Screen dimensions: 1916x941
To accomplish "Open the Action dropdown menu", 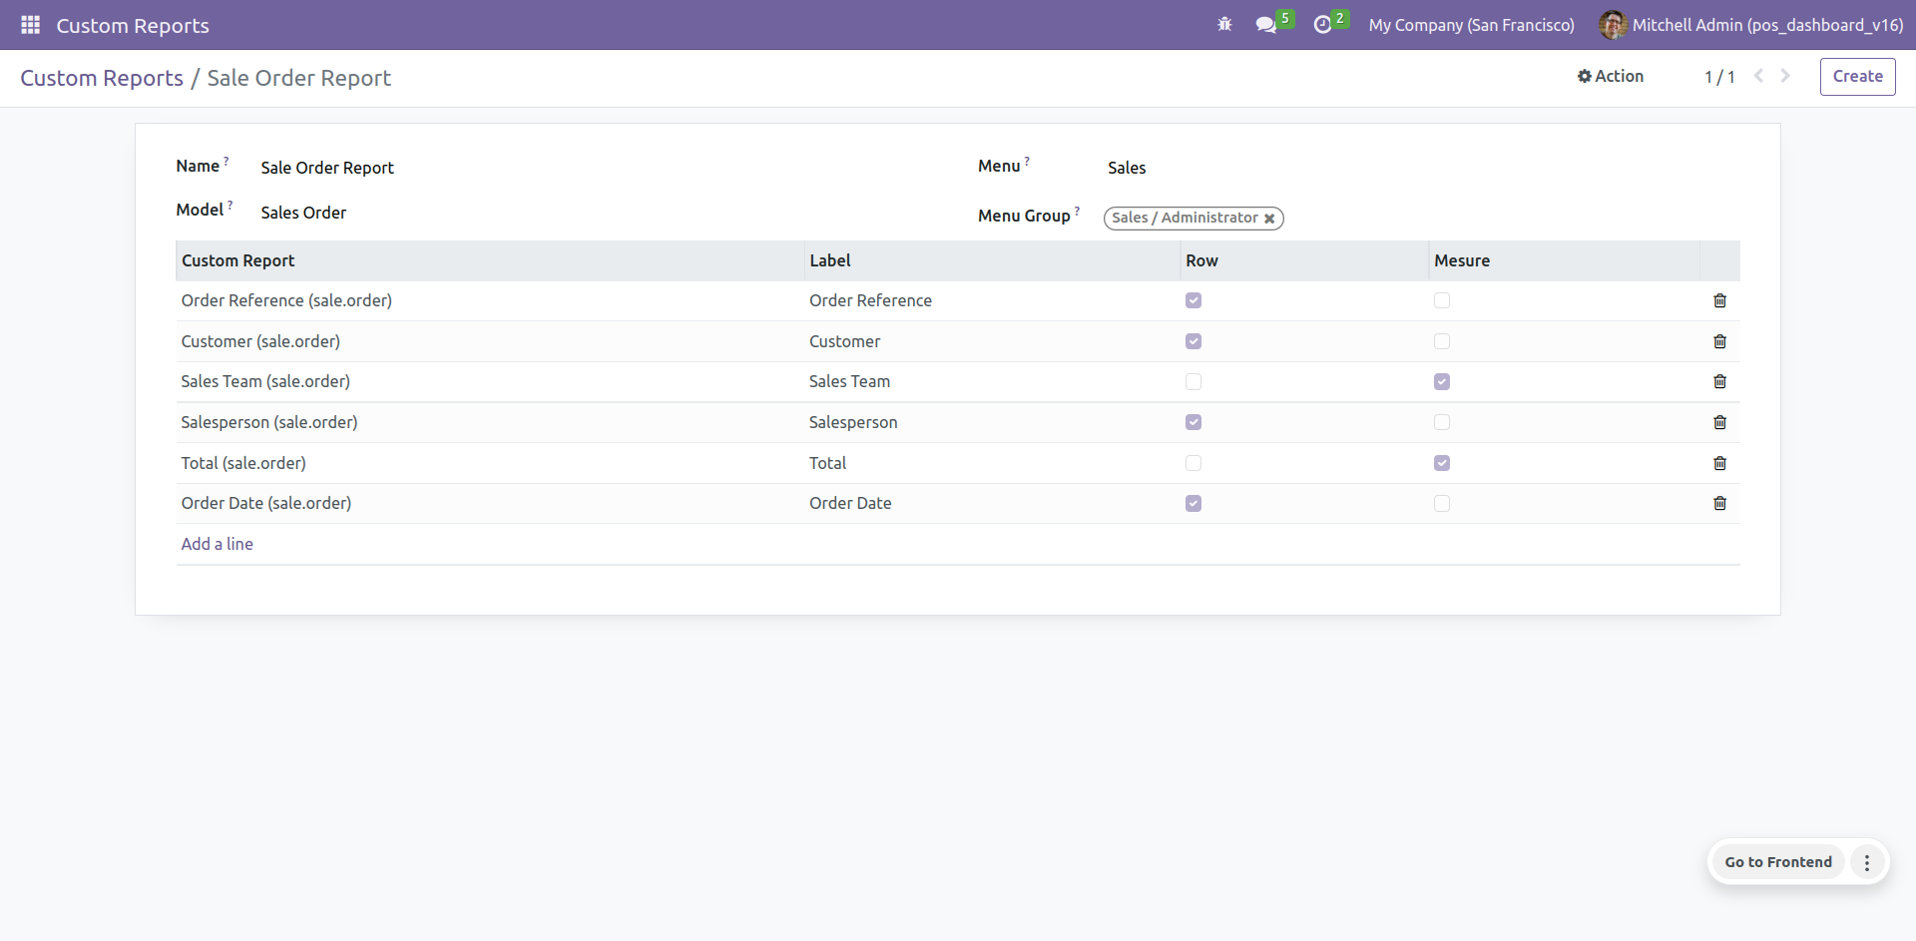I will click(1610, 76).
